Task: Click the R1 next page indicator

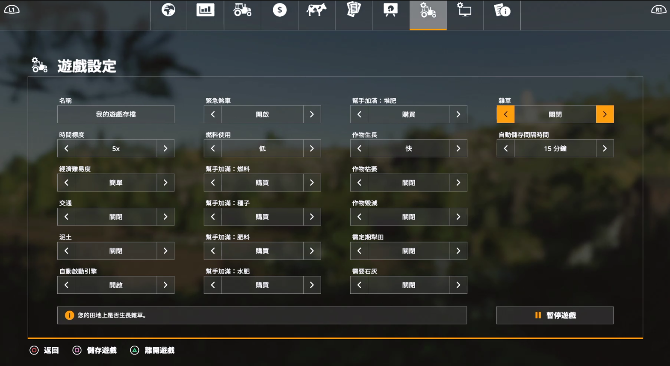Action: tap(658, 9)
